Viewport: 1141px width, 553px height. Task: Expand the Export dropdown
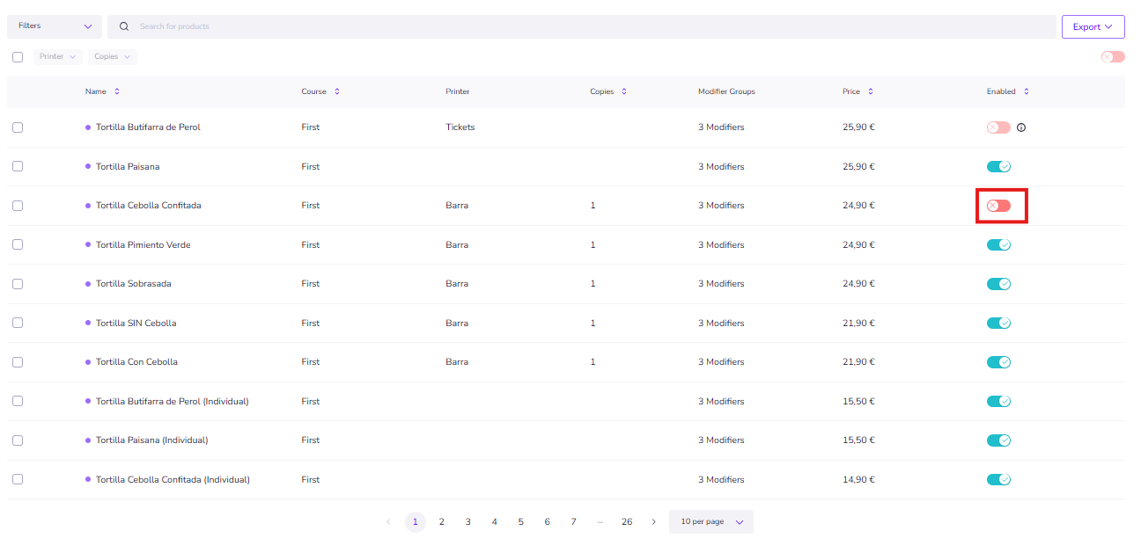point(1093,27)
